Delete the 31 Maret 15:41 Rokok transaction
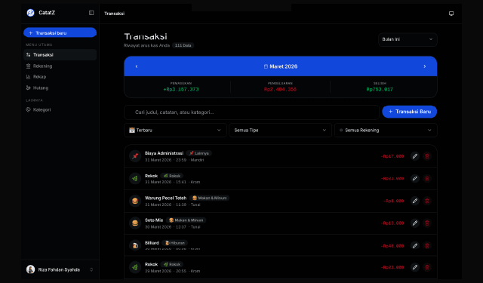 [x=427, y=178]
